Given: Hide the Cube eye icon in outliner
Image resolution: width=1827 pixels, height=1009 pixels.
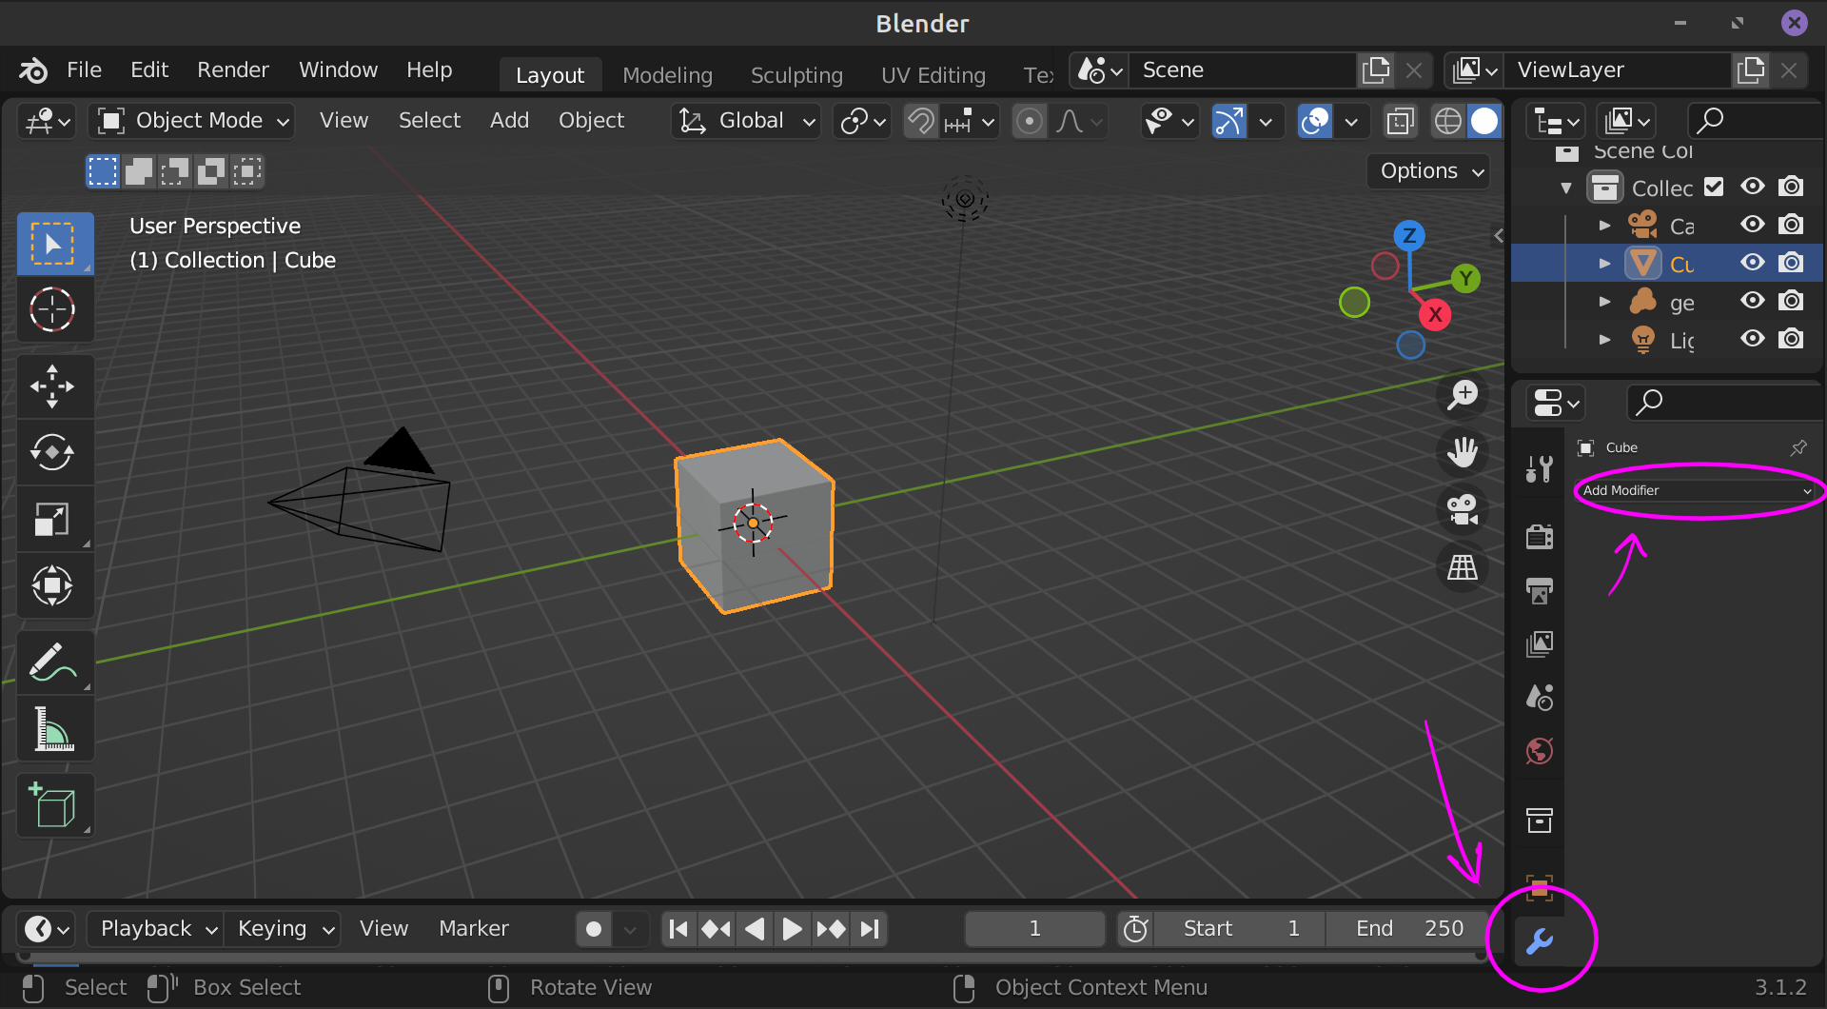Looking at the screenshot, I should coord(1753,263).
